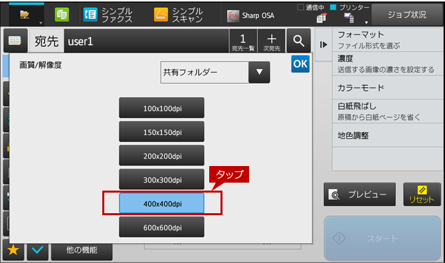Select シンプルスキャン mode

[179, 15]
